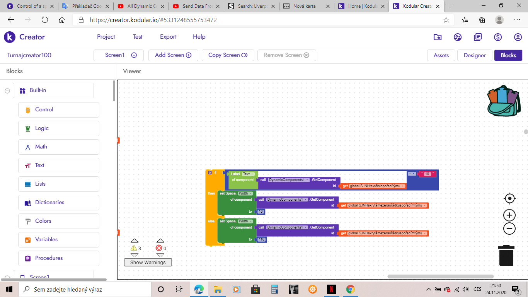This screenshot has height=297, width=528.
Task: Open the theme palette icon in header
Action: click(x=458, y=37)
